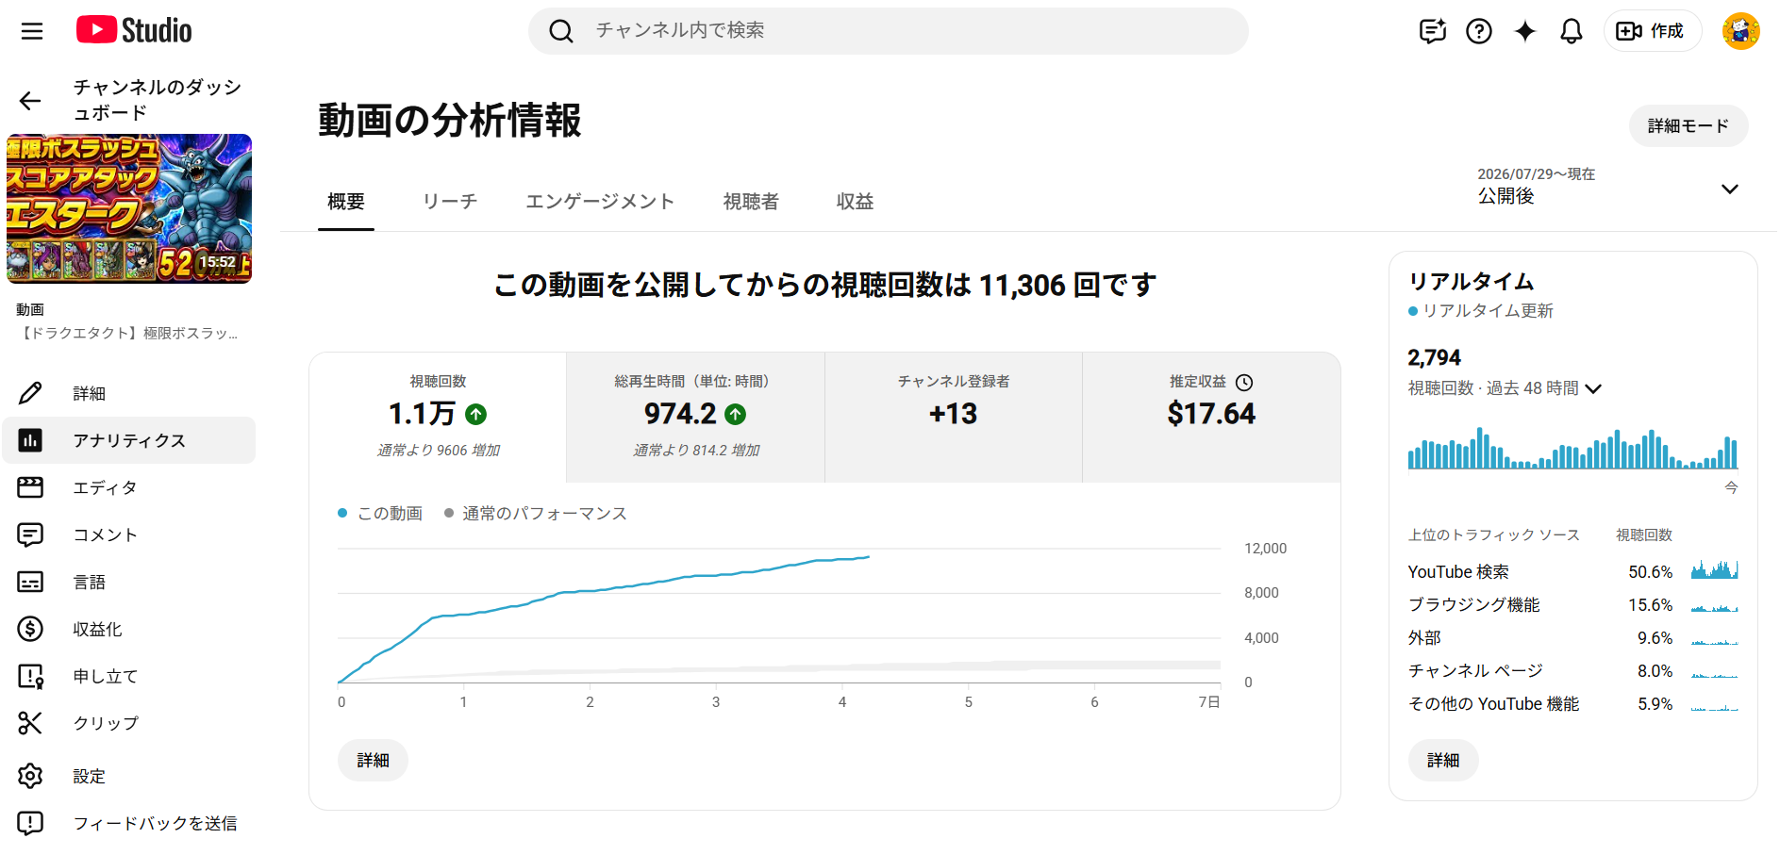This screenshot has height=855, width=1780.
Task: Click the sparkle AI assistant icon
Action: coord(1525,31)
